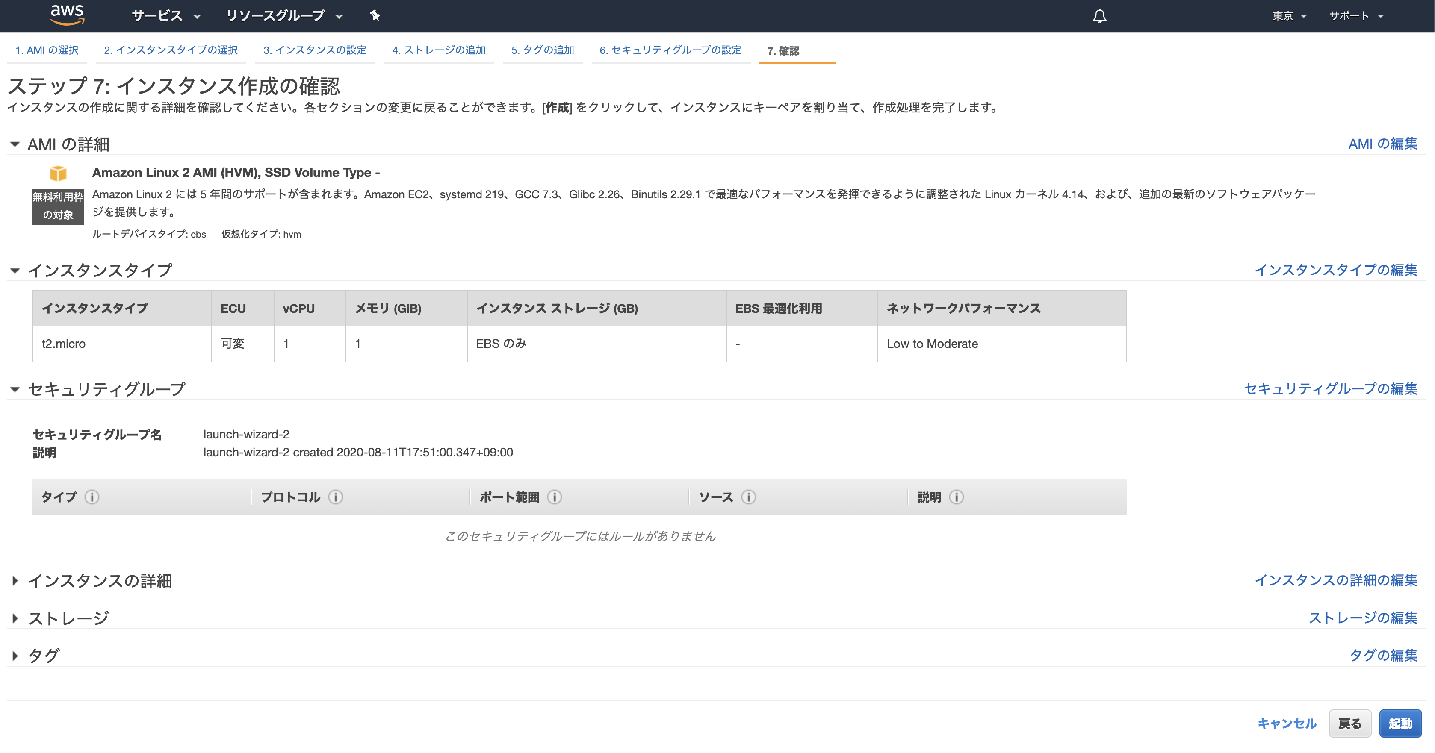Expand the インスタンスの詳細 section
The width and height of the screenshot is (1435, 753).
[x=15, y=581]
